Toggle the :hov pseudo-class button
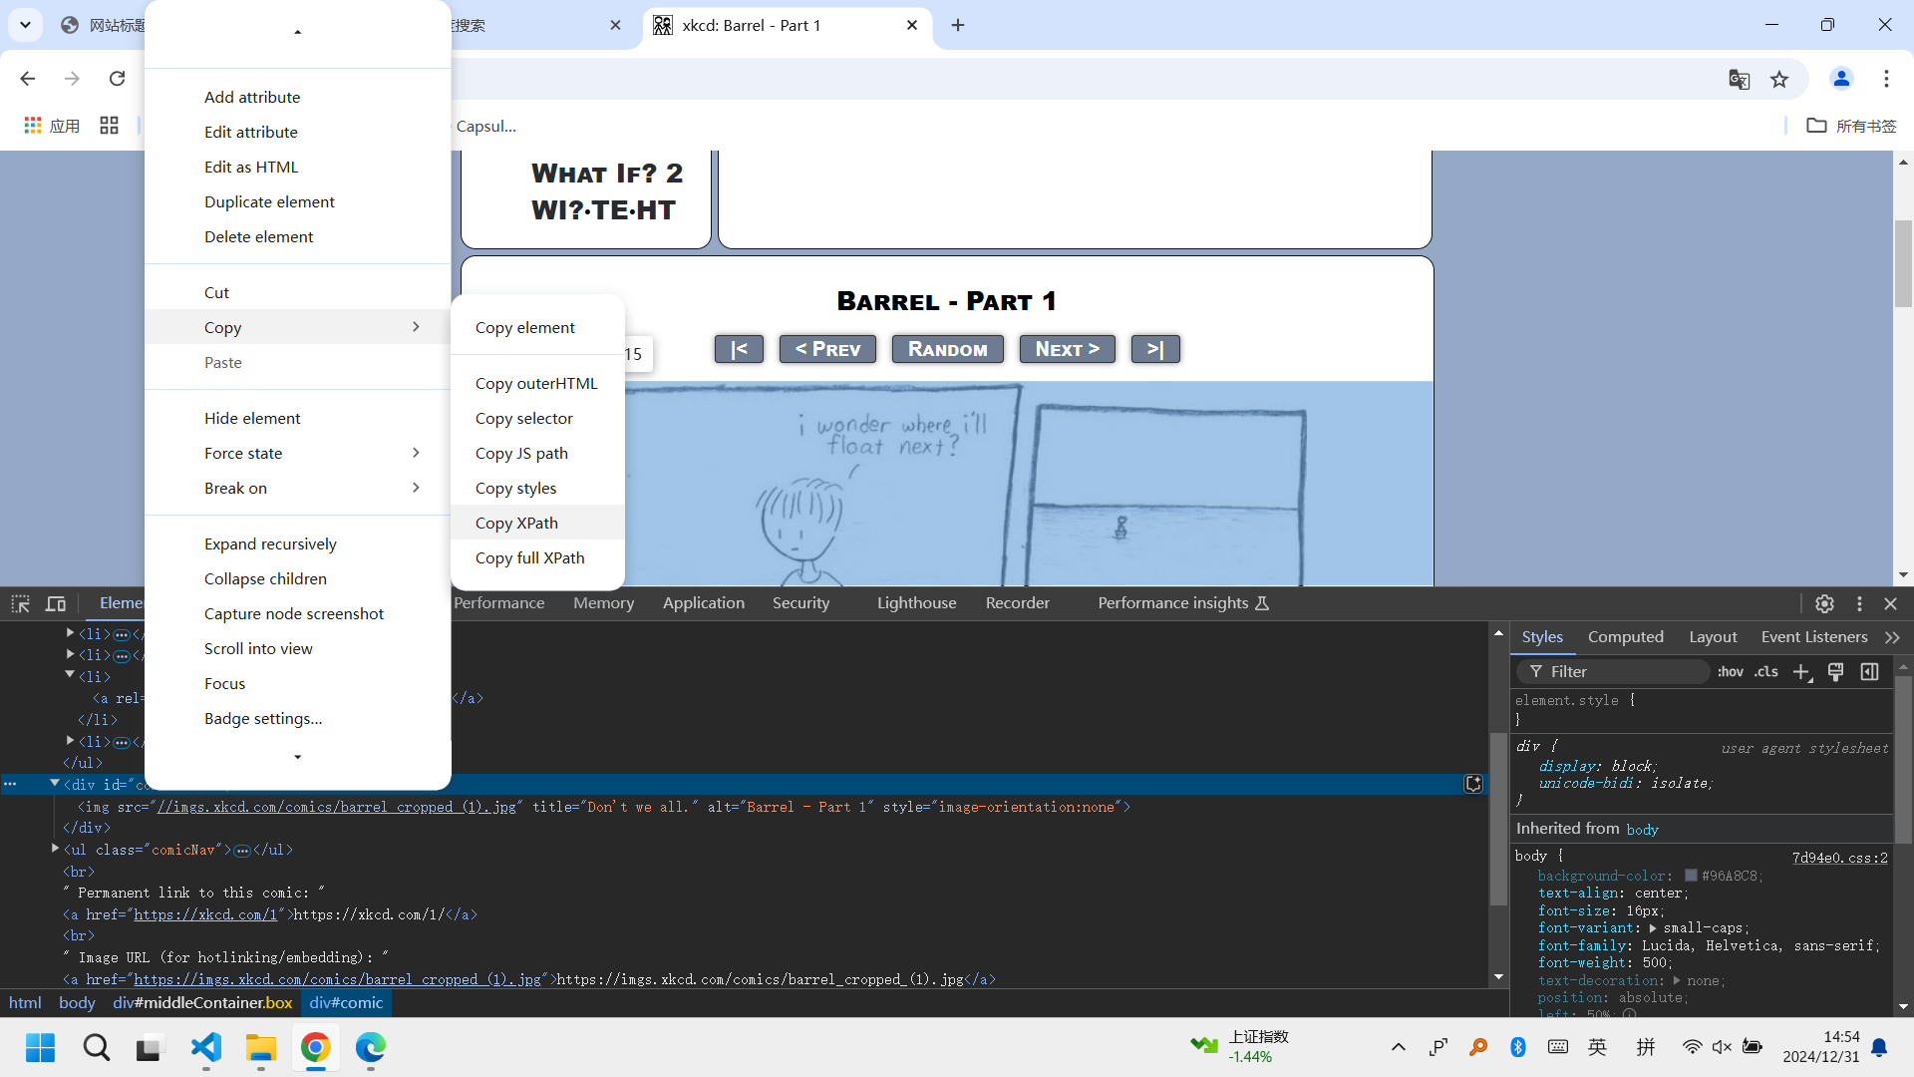Screen dimensions: 1914x1077 [x=1733, y=672]
